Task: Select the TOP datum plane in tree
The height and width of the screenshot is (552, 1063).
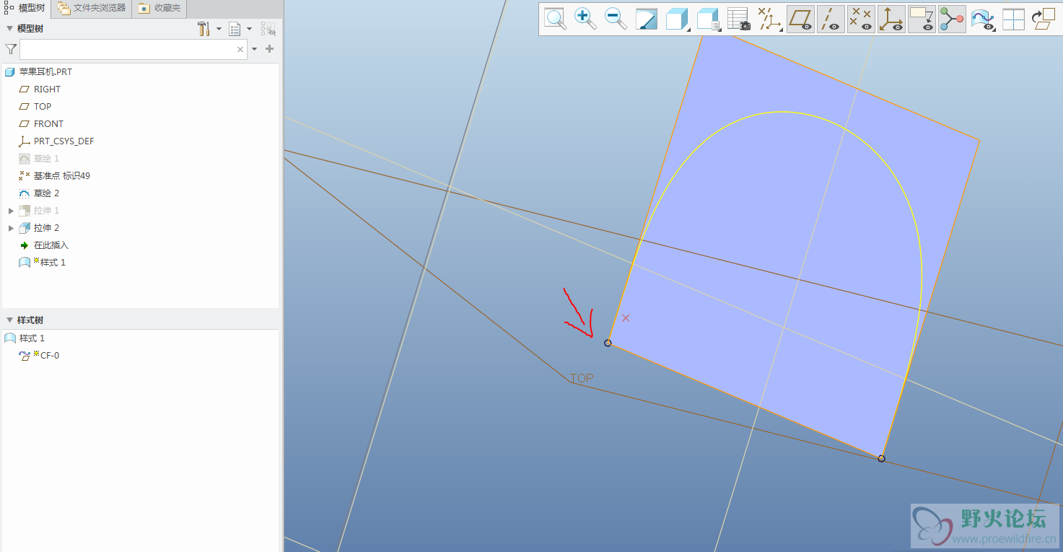Action: click(43, 107)
